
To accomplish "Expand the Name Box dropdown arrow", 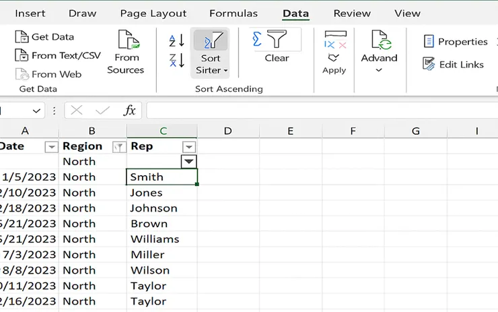I will pyautogui.click(x=36, y=111).
